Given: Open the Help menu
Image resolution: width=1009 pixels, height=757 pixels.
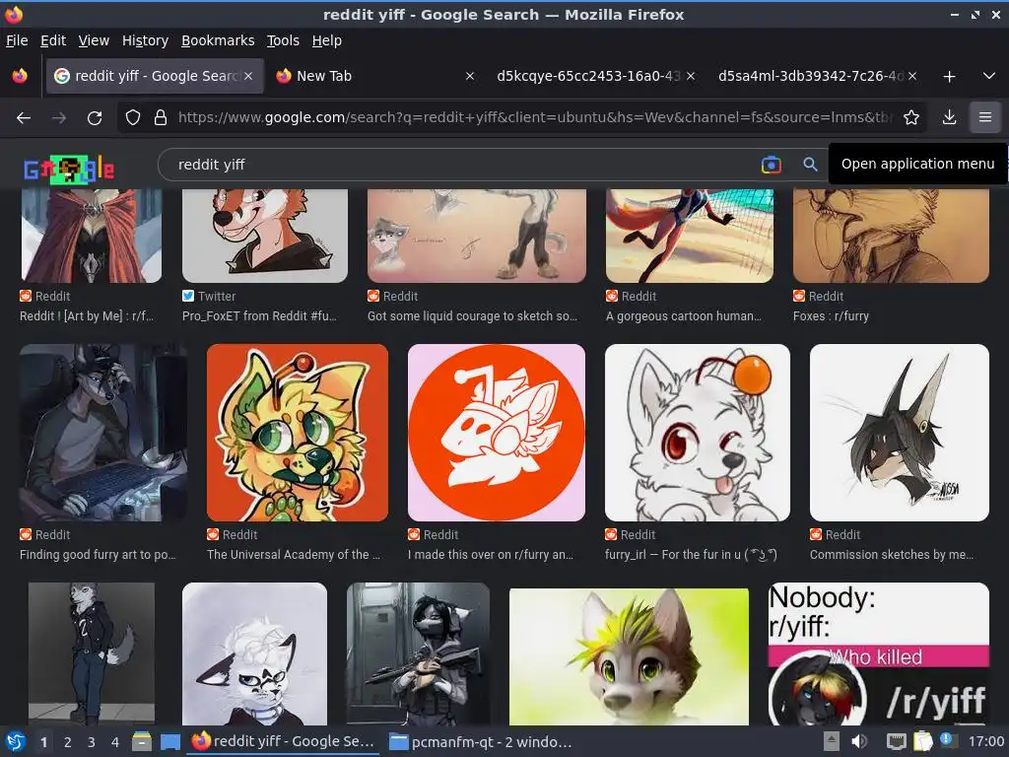Looking at the screenshot, I should point(327,40).
